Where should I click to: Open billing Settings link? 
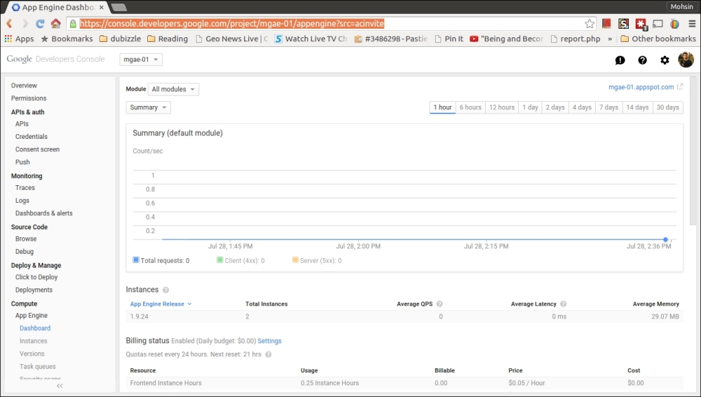click(270, 341)
